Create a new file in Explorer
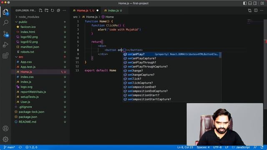This screenshot has height=150, width=267. (40, 10)
